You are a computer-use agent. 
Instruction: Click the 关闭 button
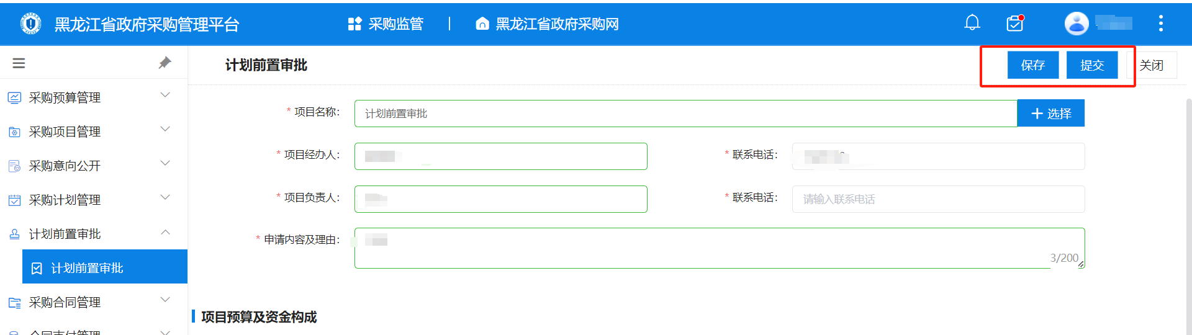coord(1152,65)
